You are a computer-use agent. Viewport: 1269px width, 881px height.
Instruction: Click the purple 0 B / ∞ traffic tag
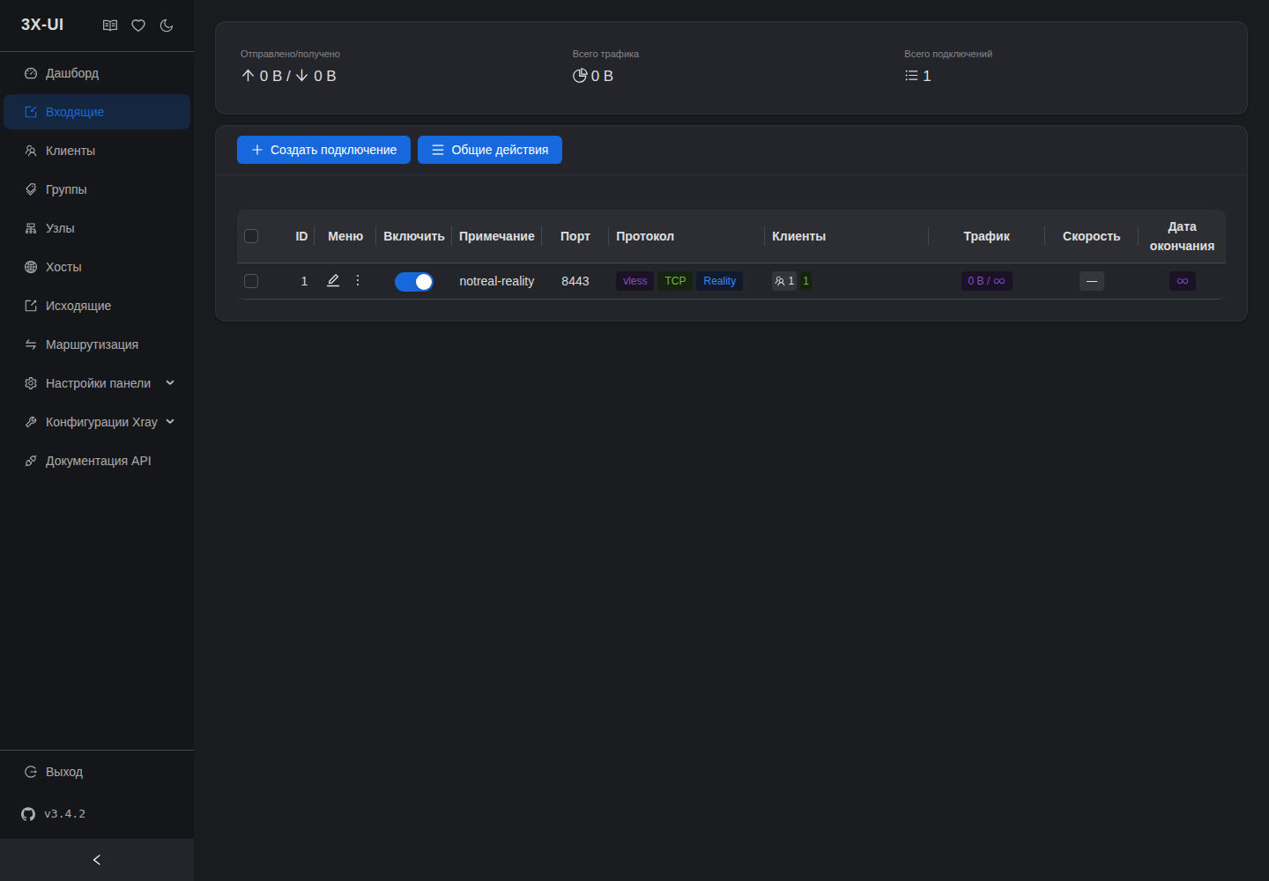pyautogui.click(x=986, y=281)
